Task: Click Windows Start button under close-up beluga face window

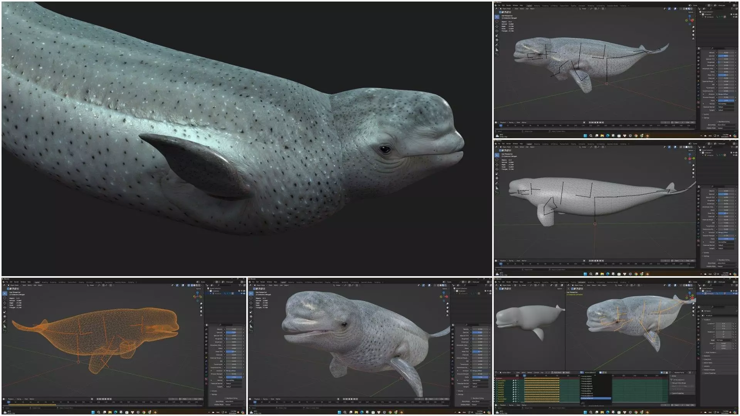Action: tap(339, 412)
